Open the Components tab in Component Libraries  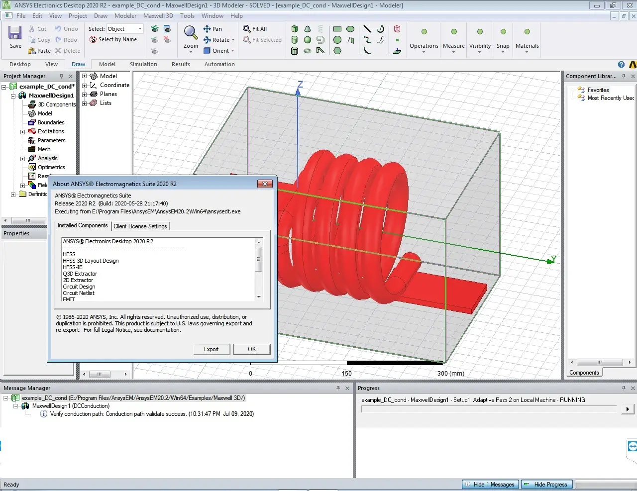tap(584, 373)
